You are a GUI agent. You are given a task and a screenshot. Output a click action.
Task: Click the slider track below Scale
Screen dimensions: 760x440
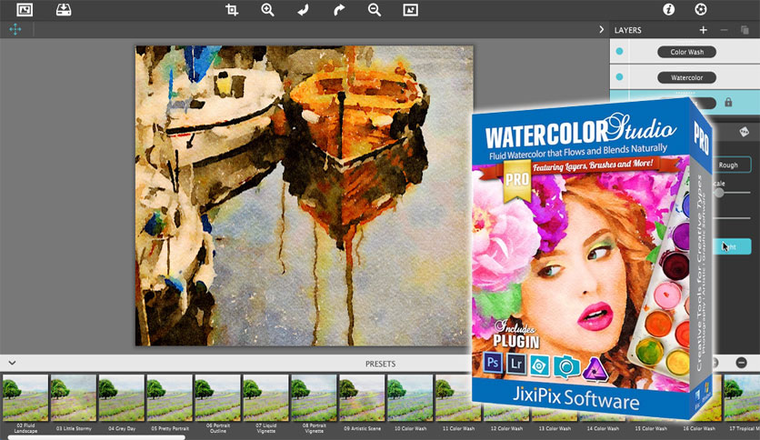click(x=732, y=218)
